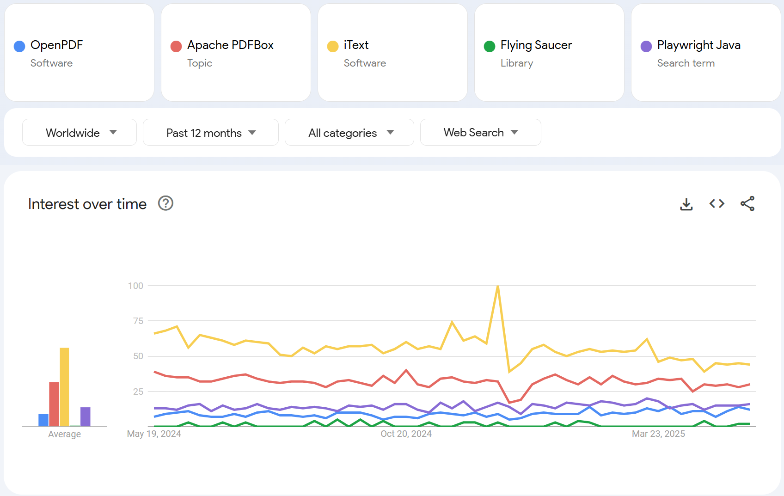
Task: Click the Oct 20, 2024 axis label
Action: [x=406, y=434]
